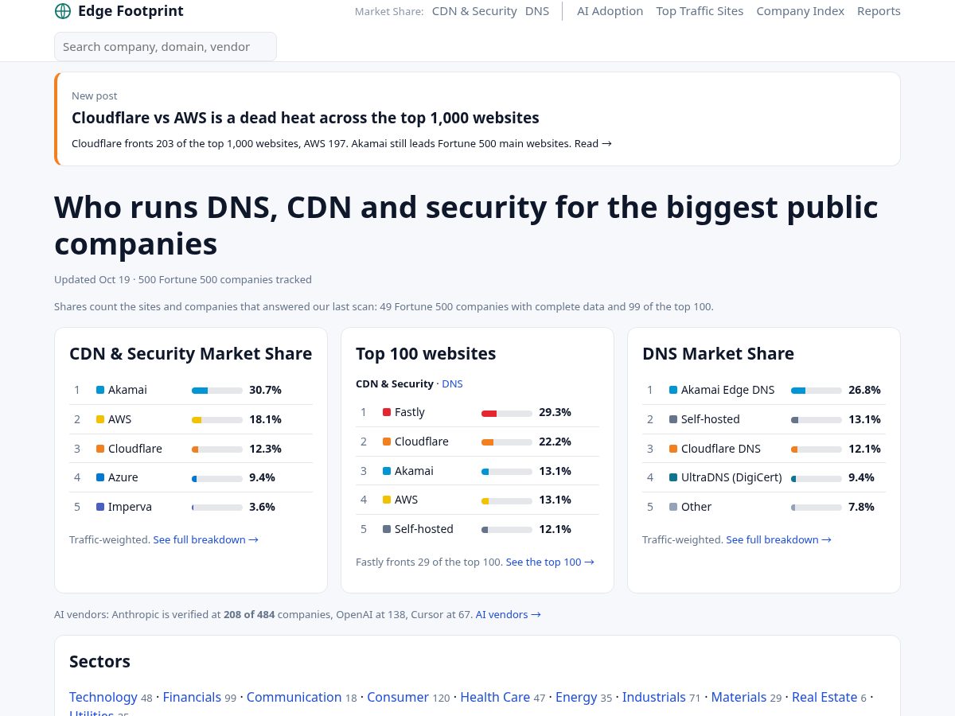955x716 pixels.
Task: Click See the top 100 link
Action: pyautogui.click(x=551, y=562)
